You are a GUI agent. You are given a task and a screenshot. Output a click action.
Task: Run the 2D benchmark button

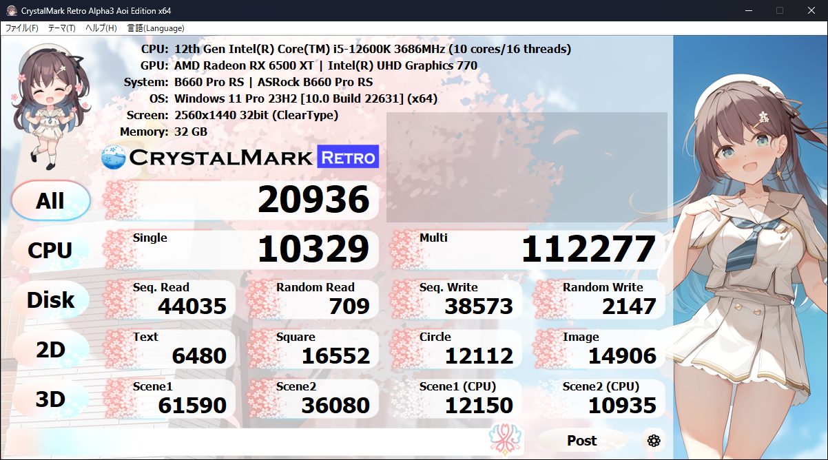50,350
